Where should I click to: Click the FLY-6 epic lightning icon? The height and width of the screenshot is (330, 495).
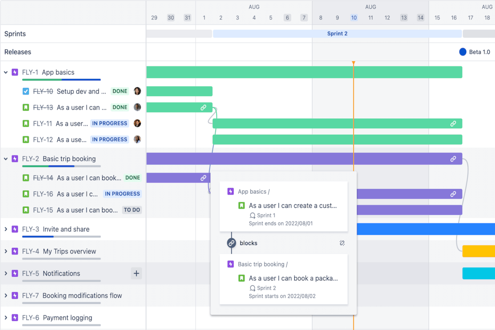click(15, 318)
